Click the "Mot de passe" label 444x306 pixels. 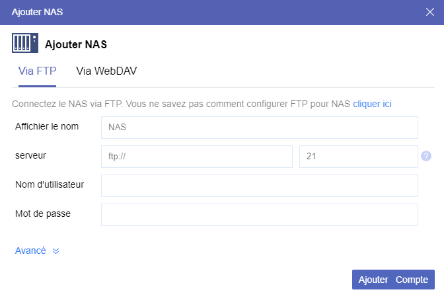43,213
